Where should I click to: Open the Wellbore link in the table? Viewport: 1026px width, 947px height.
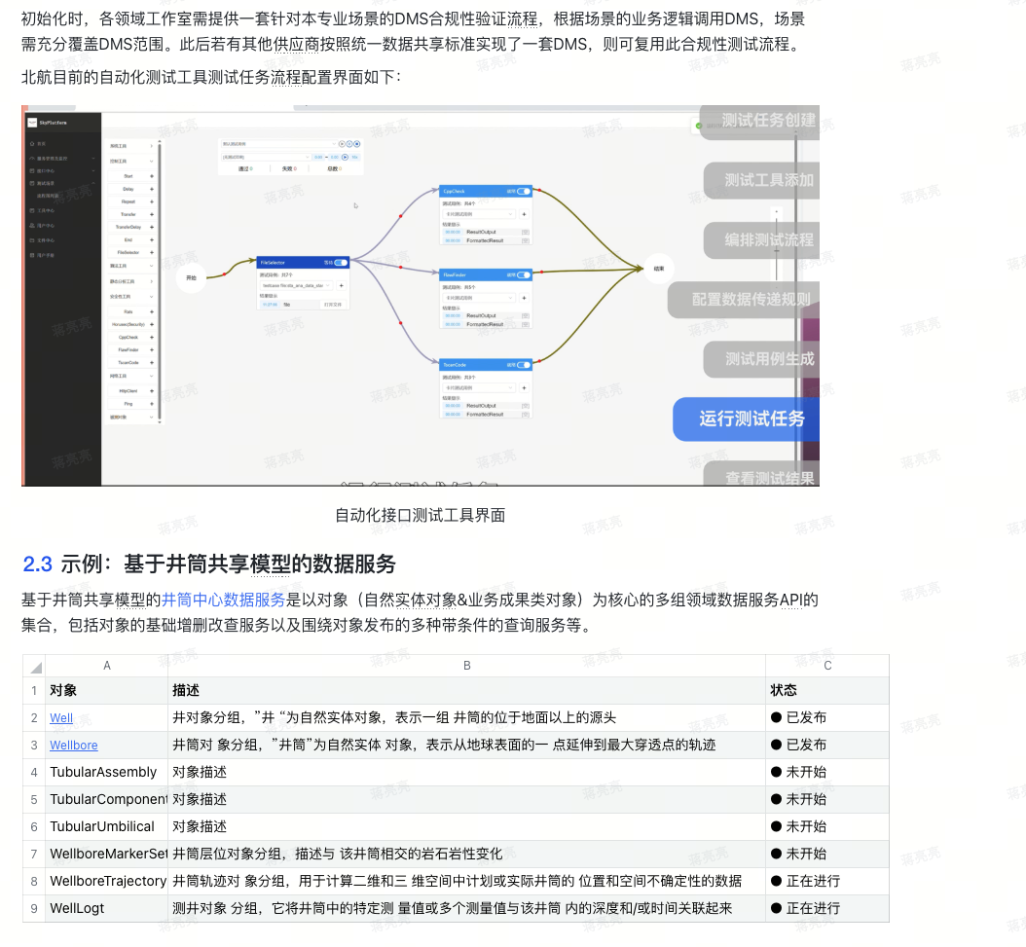[74, 745]
